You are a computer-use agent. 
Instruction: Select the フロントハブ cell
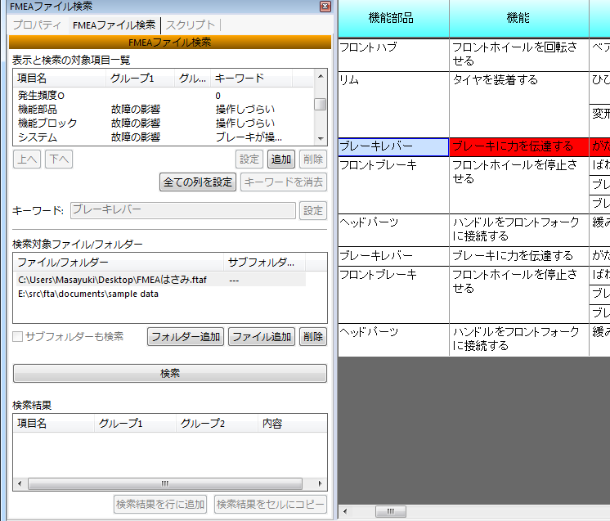pos(393,55)
